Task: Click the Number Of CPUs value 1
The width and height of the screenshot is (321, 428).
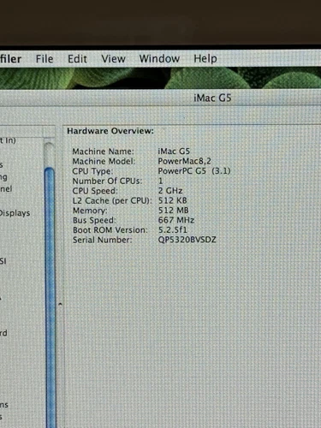Action: [x=160, y=181]
